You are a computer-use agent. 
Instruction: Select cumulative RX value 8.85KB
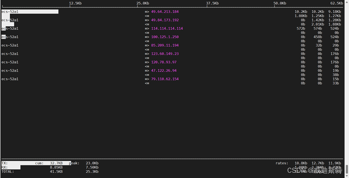[56, 168]
